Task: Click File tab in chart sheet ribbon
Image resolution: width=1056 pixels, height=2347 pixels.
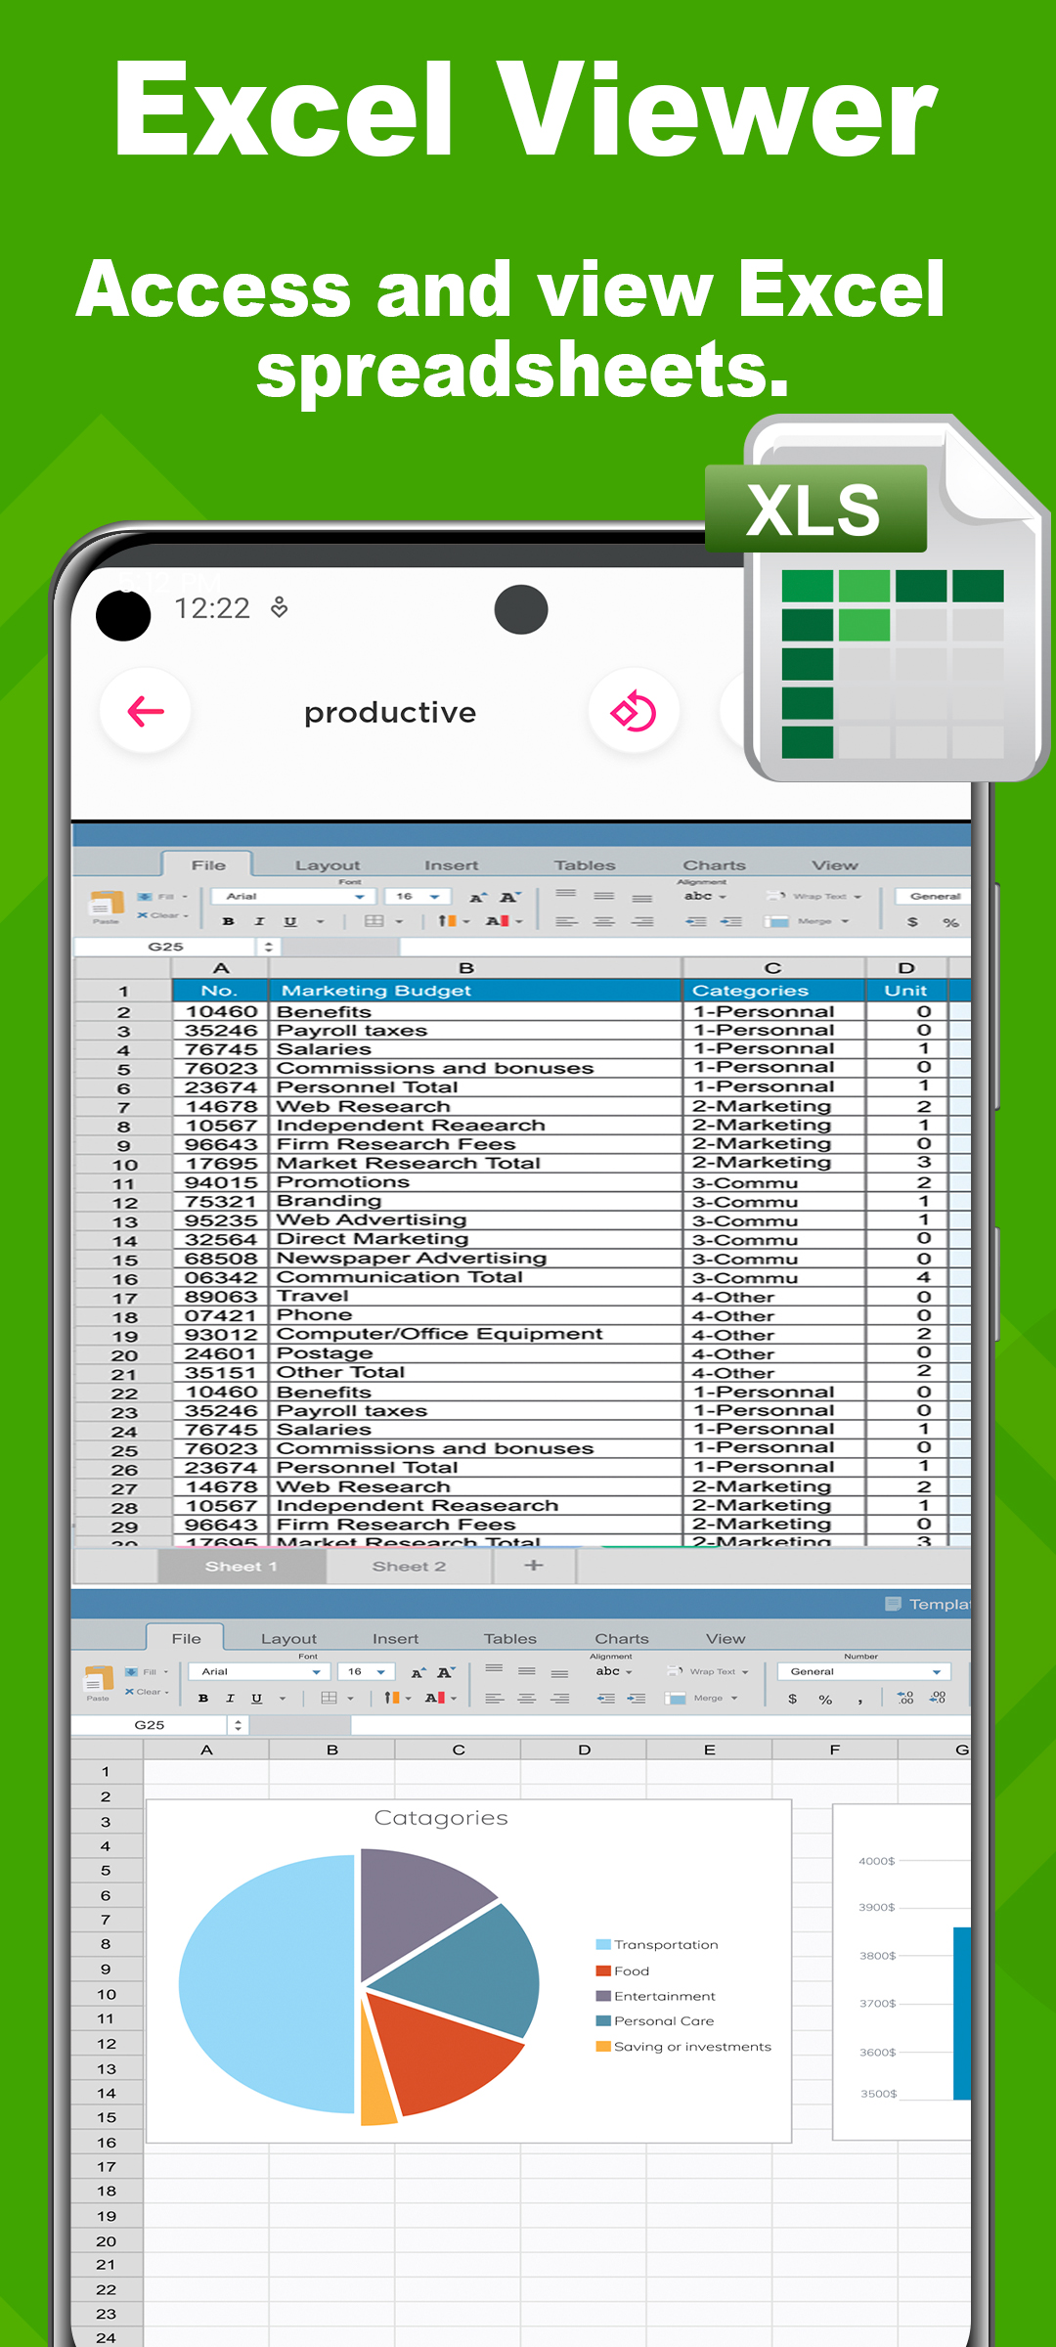Action: coord(186,1639)
